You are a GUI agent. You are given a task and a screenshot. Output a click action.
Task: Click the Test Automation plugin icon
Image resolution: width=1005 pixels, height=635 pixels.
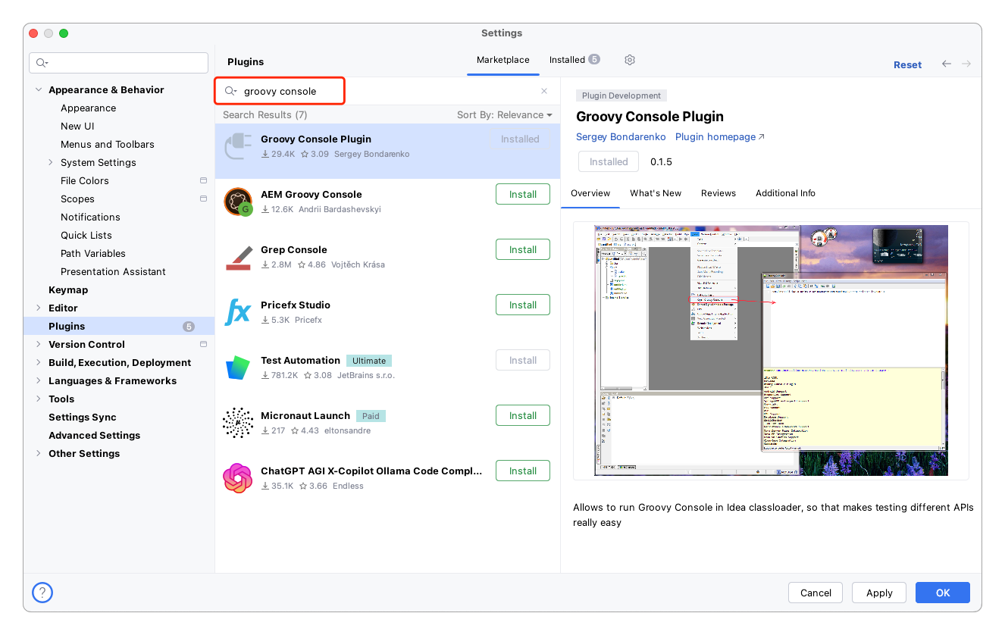click(238, 368)
